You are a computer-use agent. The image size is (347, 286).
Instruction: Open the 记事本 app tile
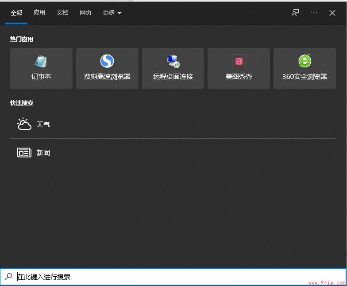click(x=42, y=68)
